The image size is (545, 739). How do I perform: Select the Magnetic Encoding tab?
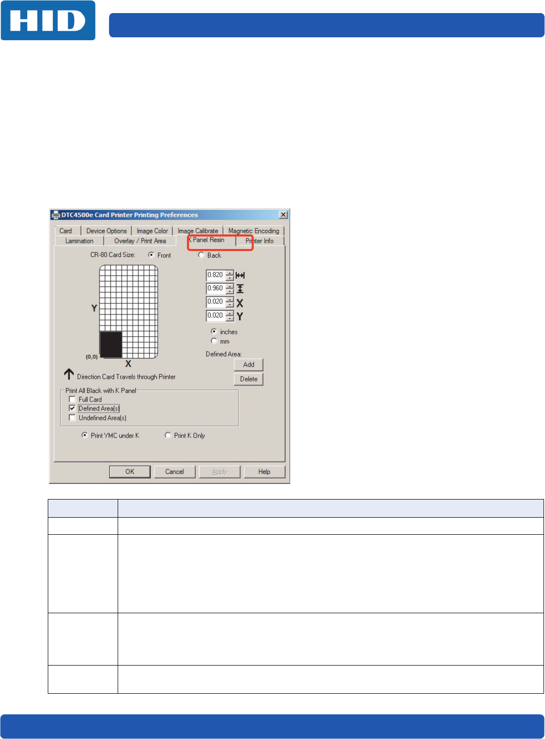point(253,231)
